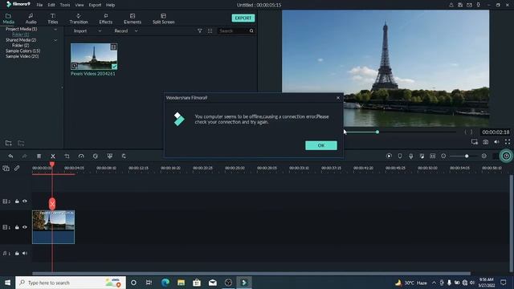Screen dimensions: 514x289
Task: Delete selected clip with trash icon
Action: 39,157
